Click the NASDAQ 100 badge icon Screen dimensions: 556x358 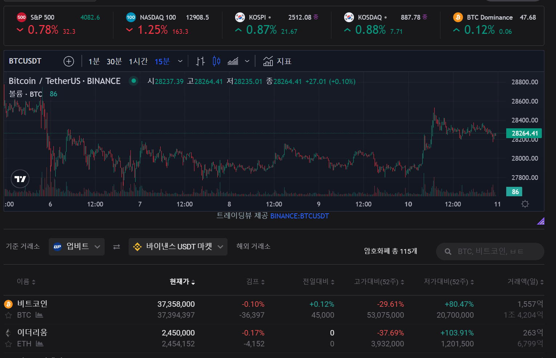pyautogui.click(x=131, y=17)
